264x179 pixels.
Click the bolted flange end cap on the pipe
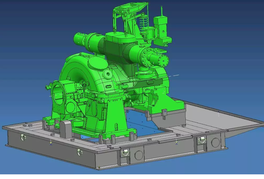coord(163,61)
